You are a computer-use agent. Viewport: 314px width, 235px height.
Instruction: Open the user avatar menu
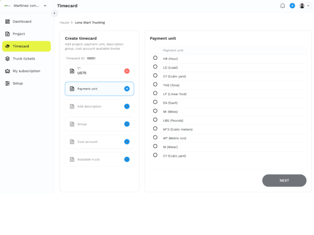(x=302, y=6)
